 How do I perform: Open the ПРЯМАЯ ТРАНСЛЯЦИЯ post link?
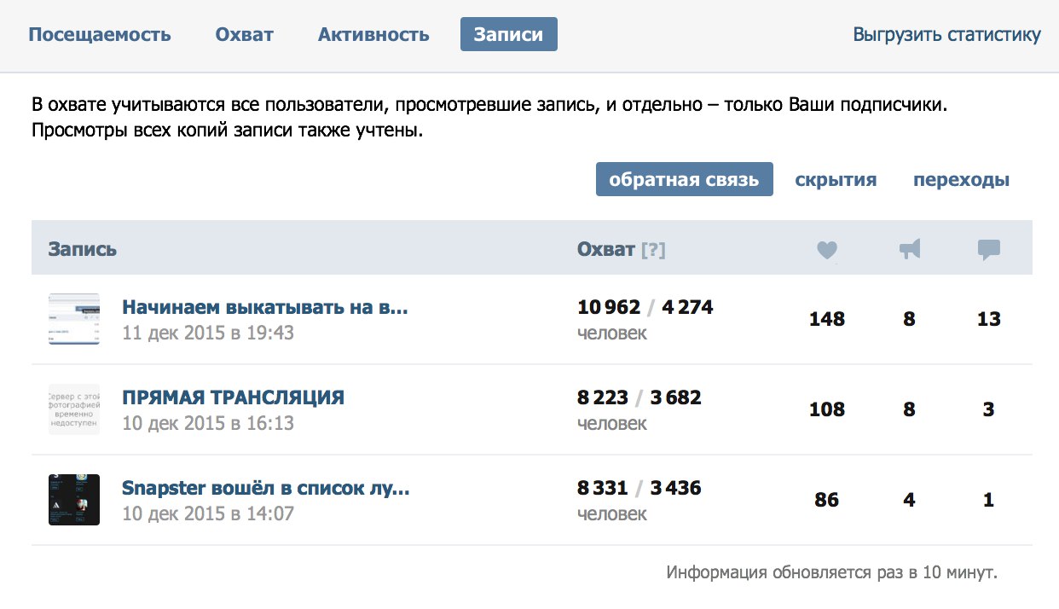tap(233, 397)
